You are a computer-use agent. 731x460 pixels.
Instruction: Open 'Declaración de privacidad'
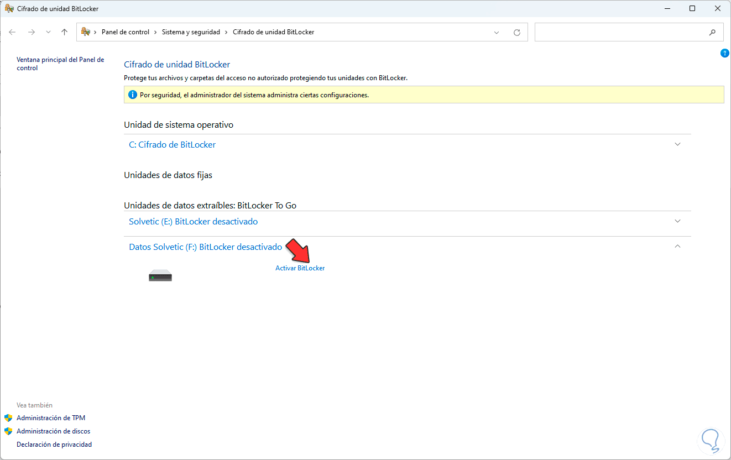[54, 445]
